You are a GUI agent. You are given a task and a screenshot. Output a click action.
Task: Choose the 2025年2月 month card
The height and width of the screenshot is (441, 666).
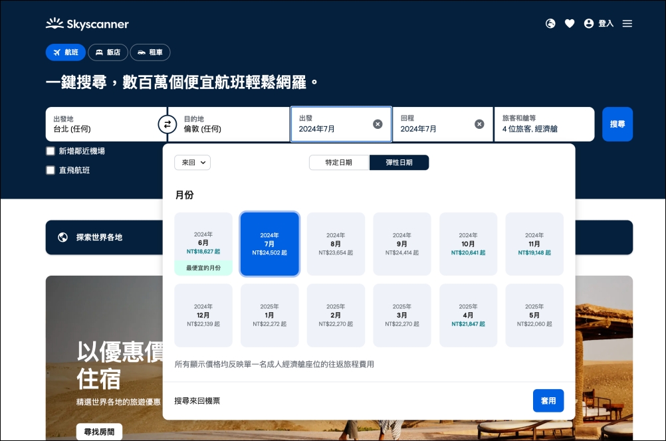[x=336, y=315]
